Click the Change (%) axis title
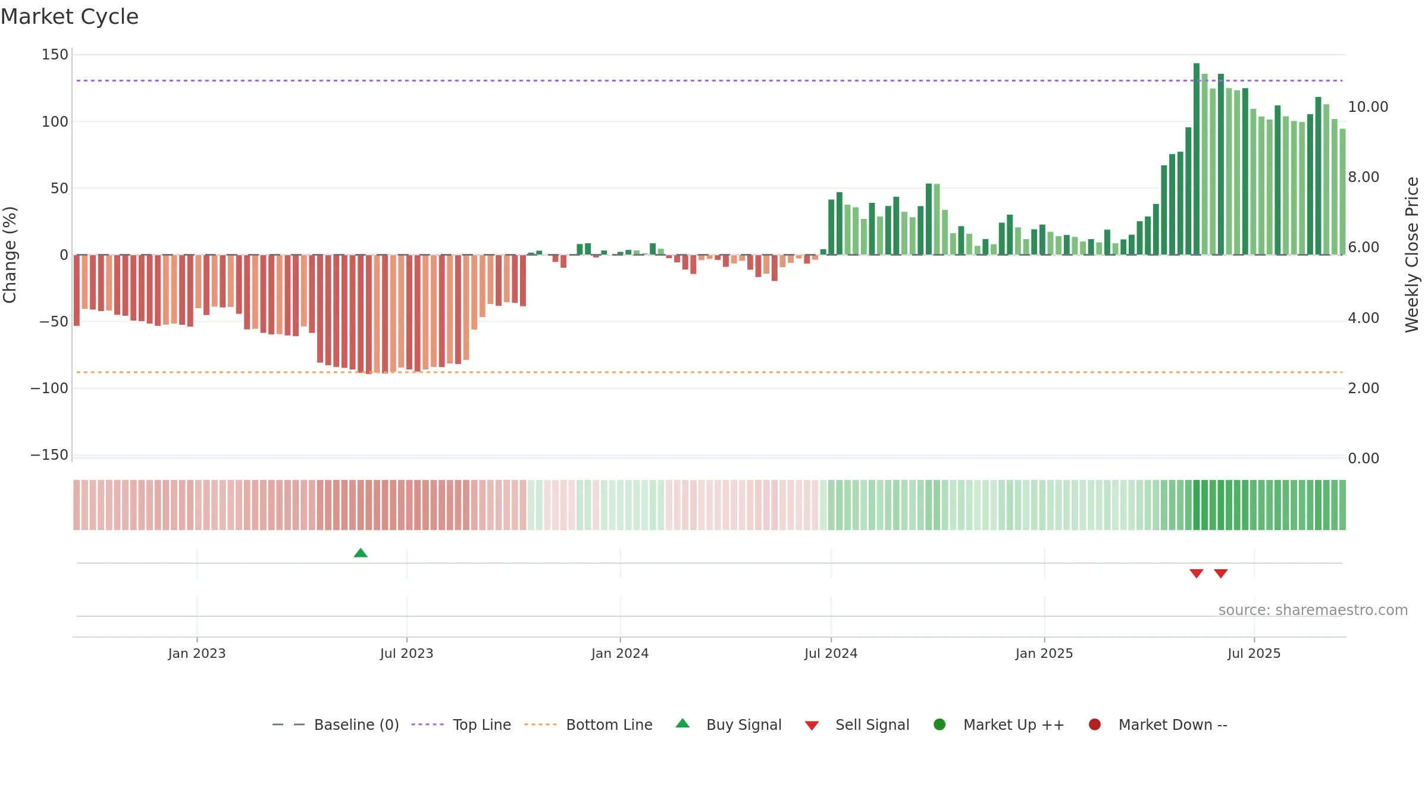 pyautogui.click(x=10, y=255)
